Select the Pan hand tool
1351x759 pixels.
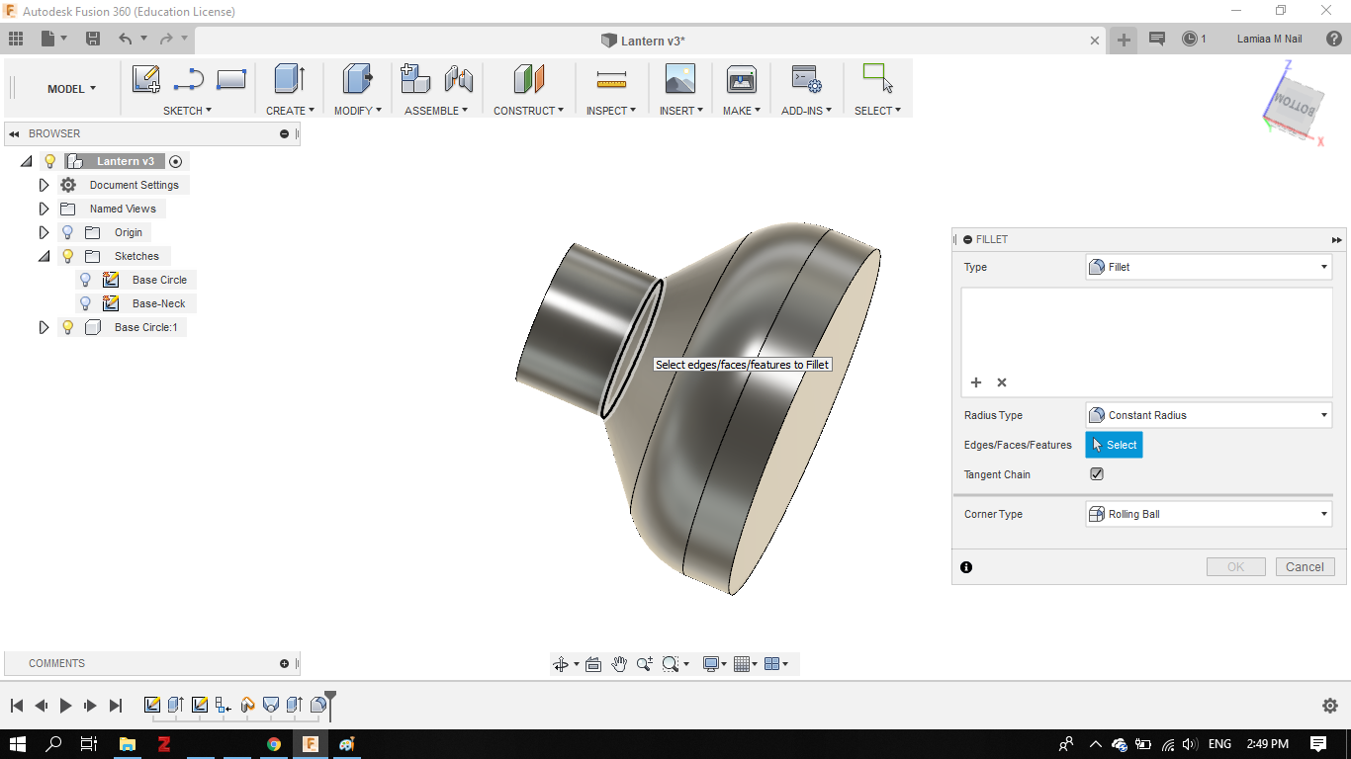tap(619, 664)
